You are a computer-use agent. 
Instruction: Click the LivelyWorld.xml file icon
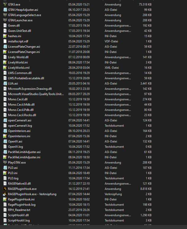pos(5,67)
